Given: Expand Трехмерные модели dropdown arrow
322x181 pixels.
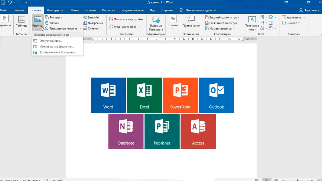Looking at the screenshot, I should click(x=80, y=28).
